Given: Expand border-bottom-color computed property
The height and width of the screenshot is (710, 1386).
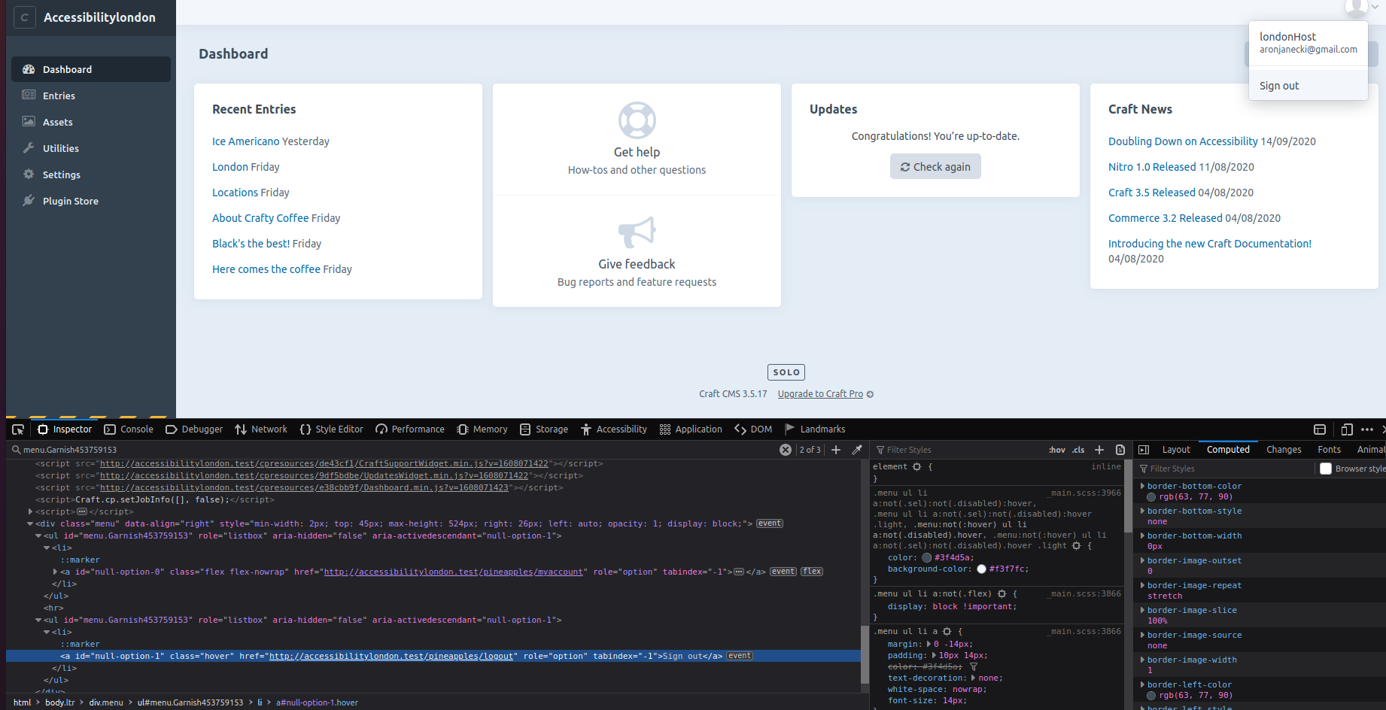Looking at the screenshot, I should click(x=1142, y=486).
